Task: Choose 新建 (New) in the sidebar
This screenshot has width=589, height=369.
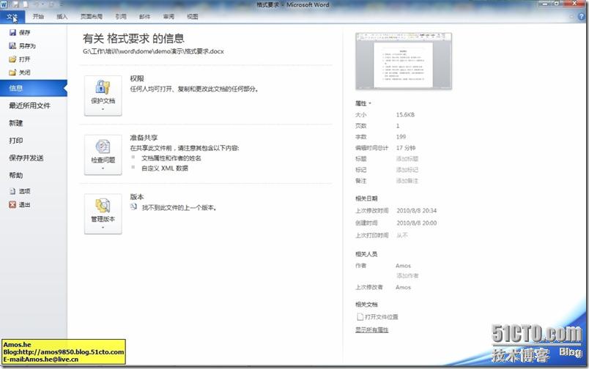Action: tap(16, 123)
